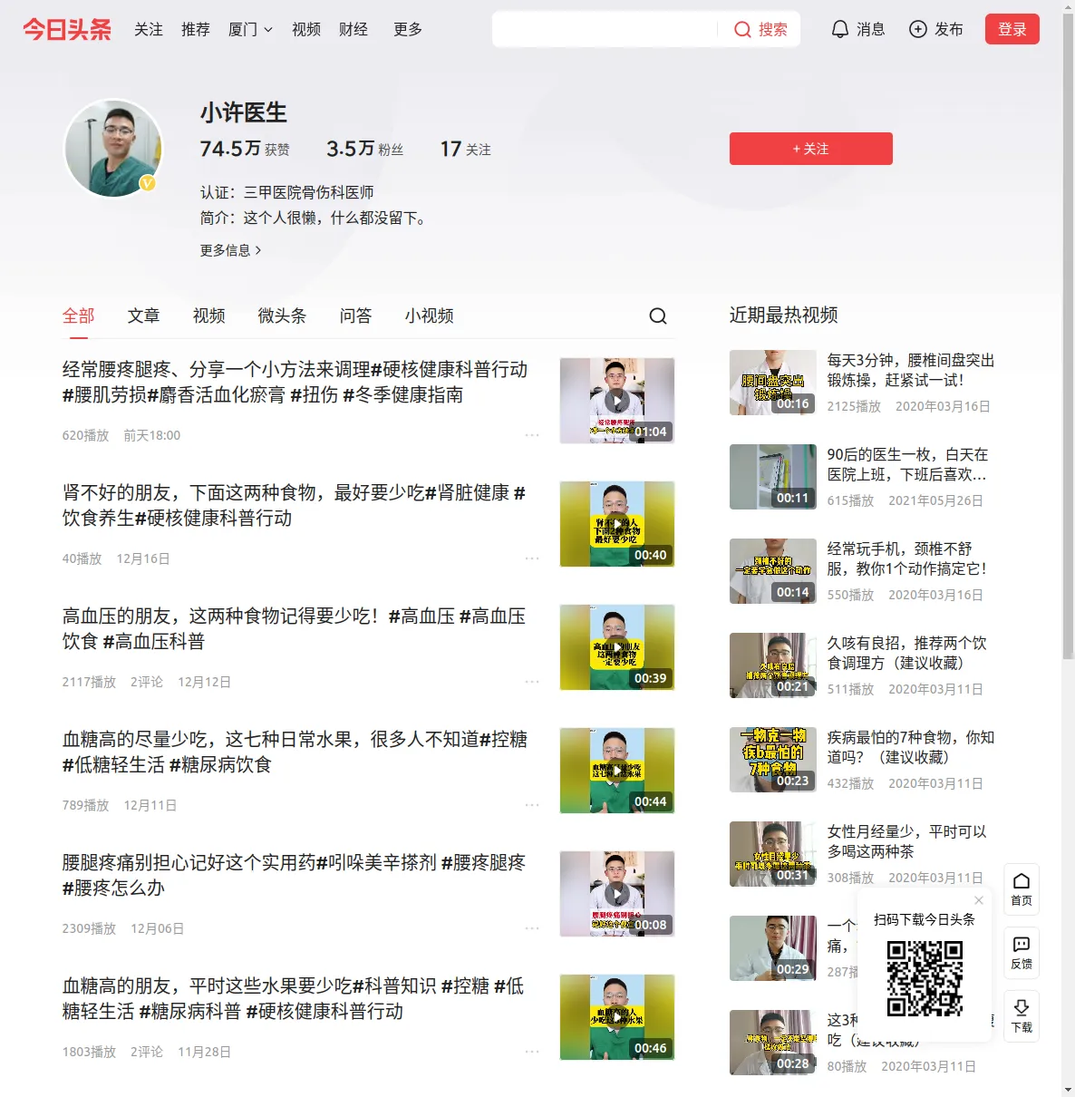Open 关注 in top navigation

coord(149,29)
